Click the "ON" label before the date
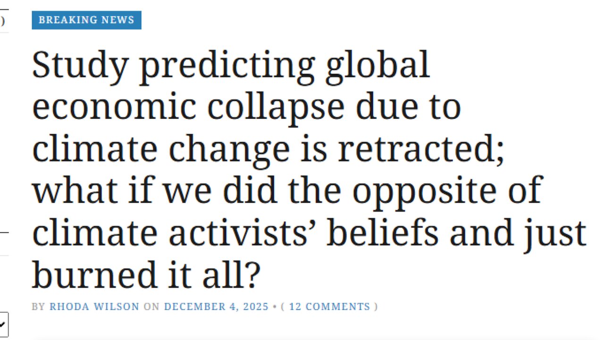 point(151,306)
